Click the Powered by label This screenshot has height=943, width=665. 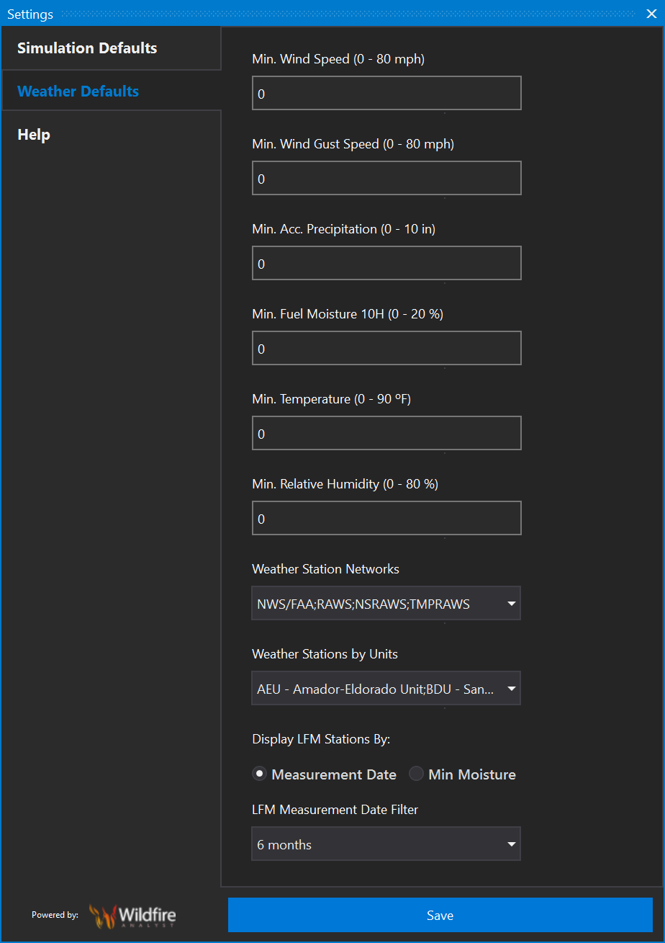point(55,915)
